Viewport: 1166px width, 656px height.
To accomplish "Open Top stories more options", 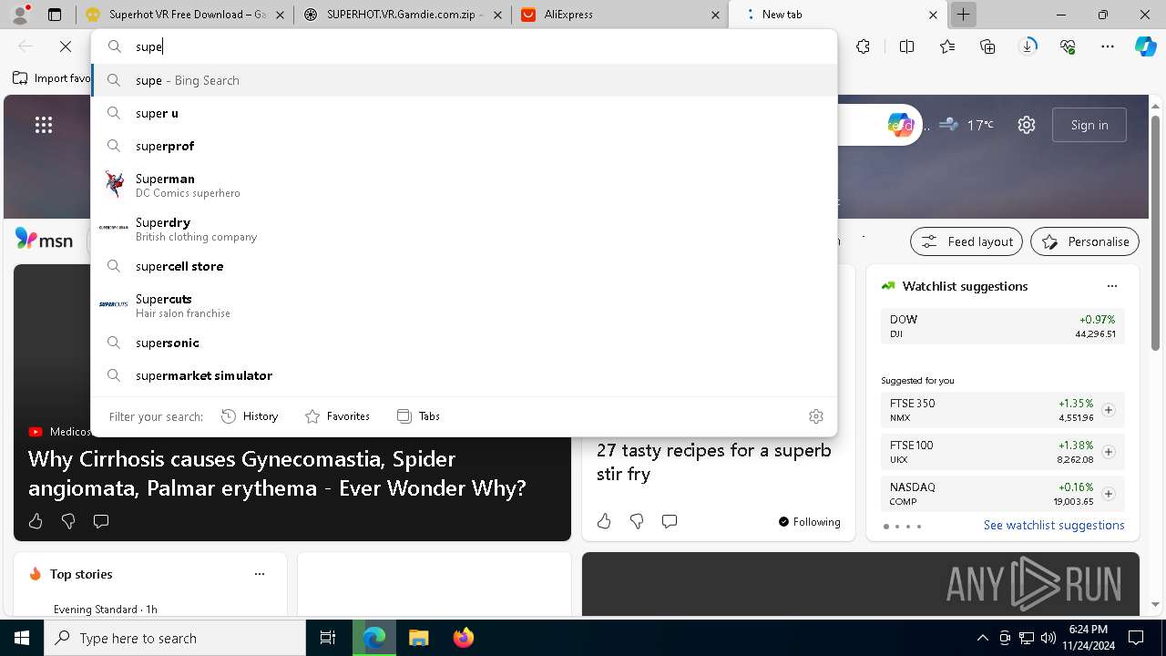I will click(260, 574).
